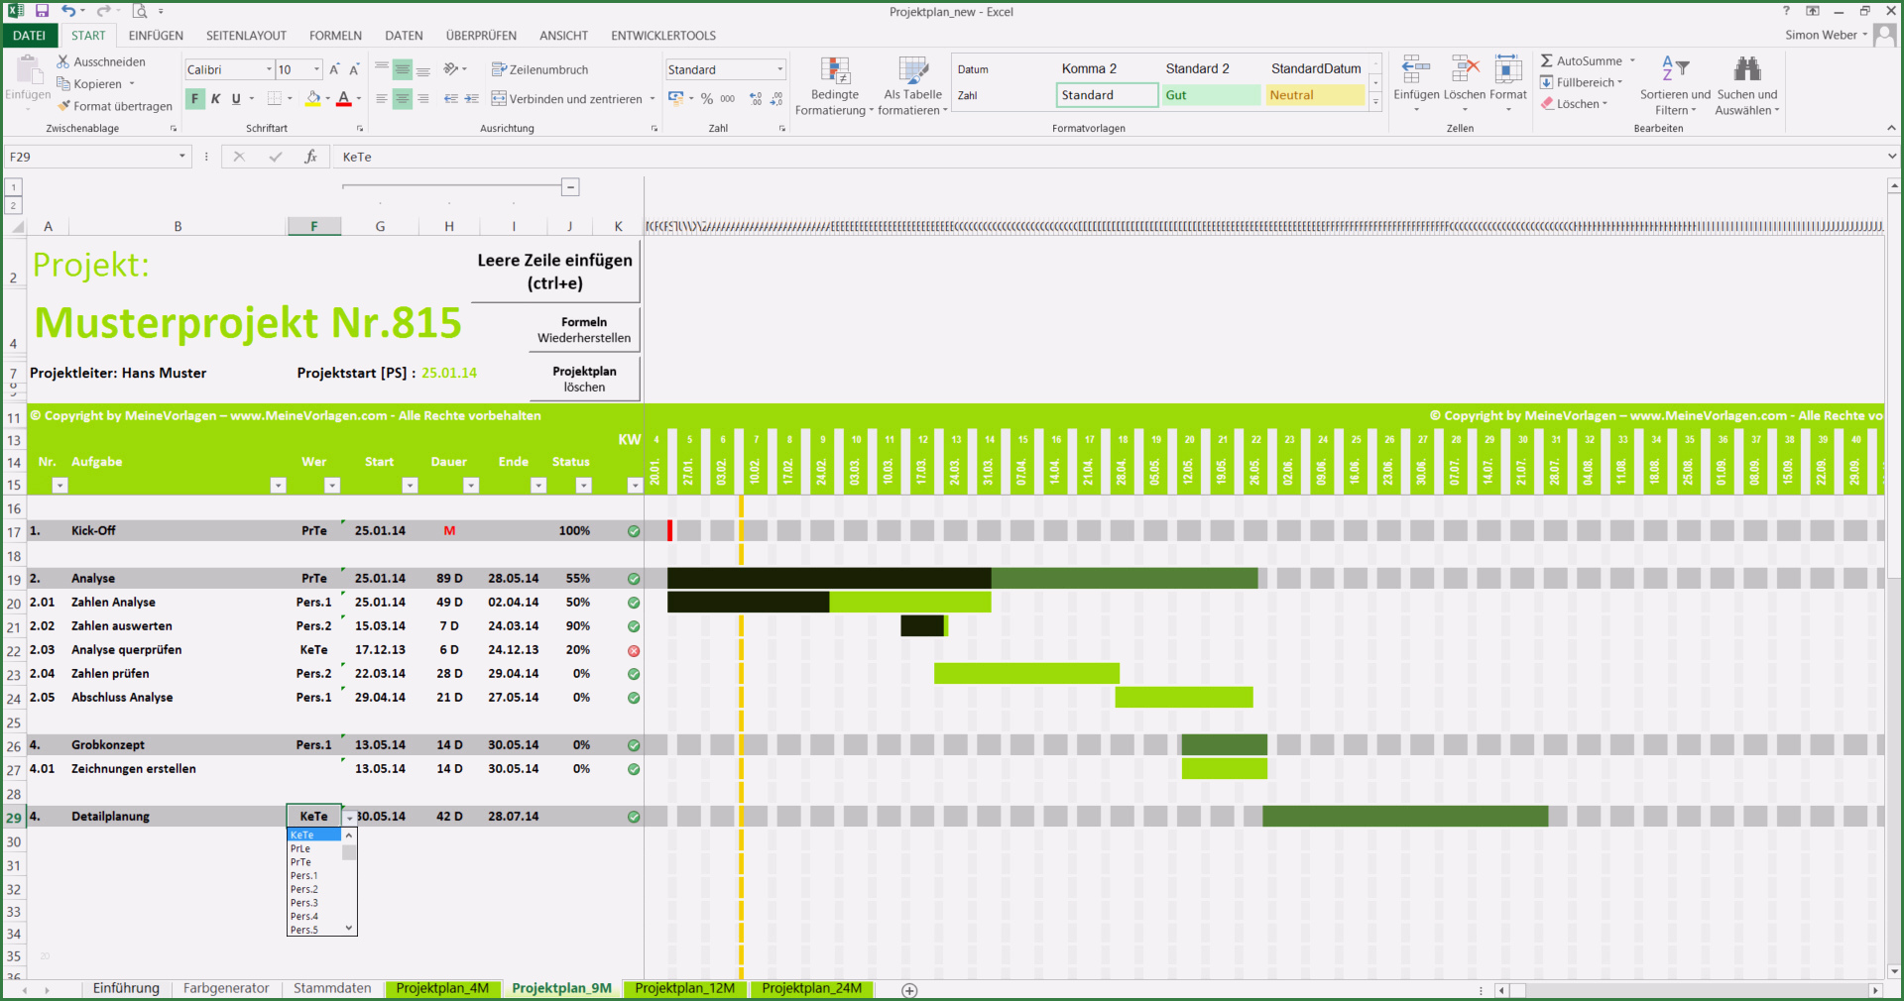Toggle Zeilenumbruch text wrapping
The width and height of the screenshot is (1904, 1001).
(540, 69)
